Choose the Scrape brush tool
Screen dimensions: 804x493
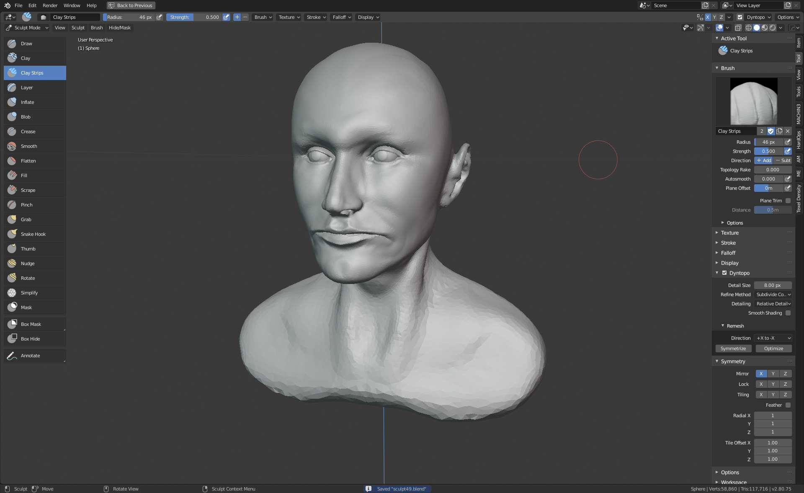(x=28, y=190)
